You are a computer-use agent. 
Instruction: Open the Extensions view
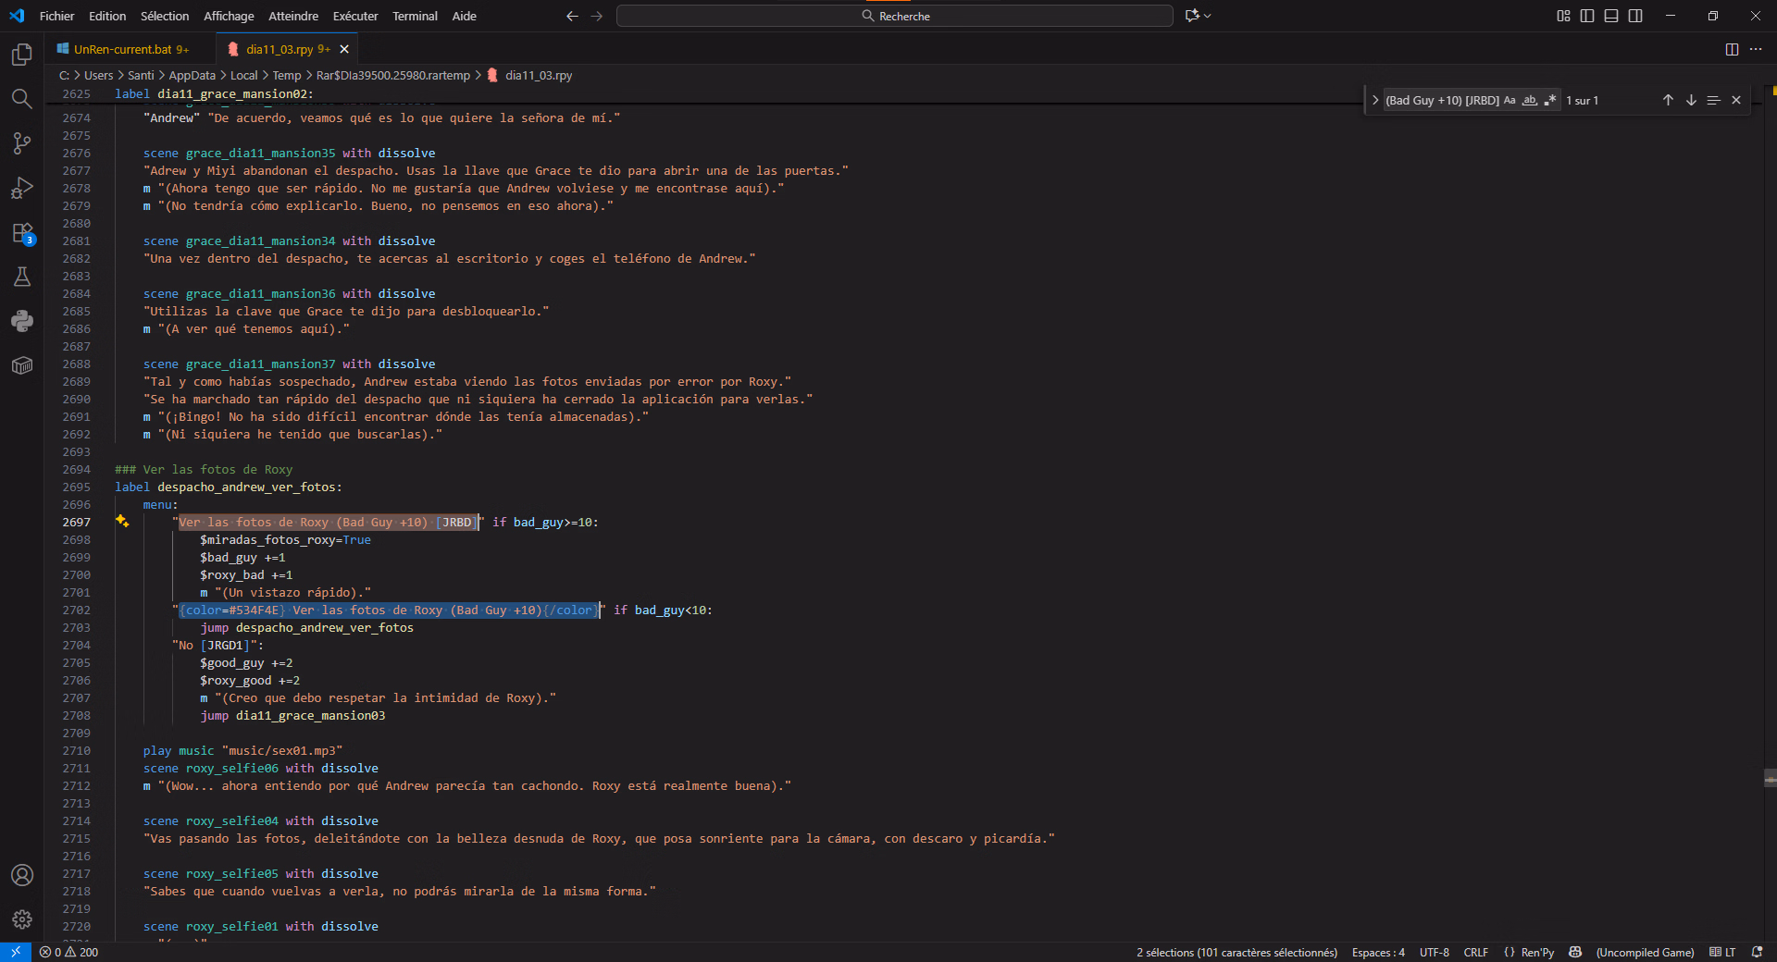click(x=22, y=233)
